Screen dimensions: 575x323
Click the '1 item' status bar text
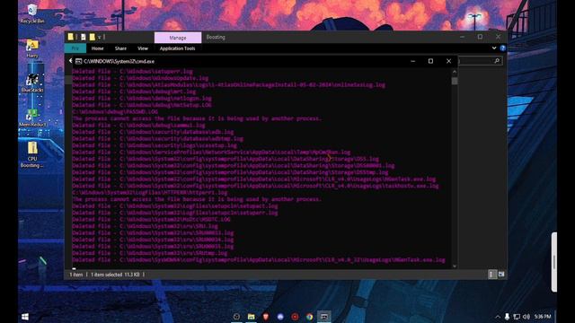coord(75,275)
